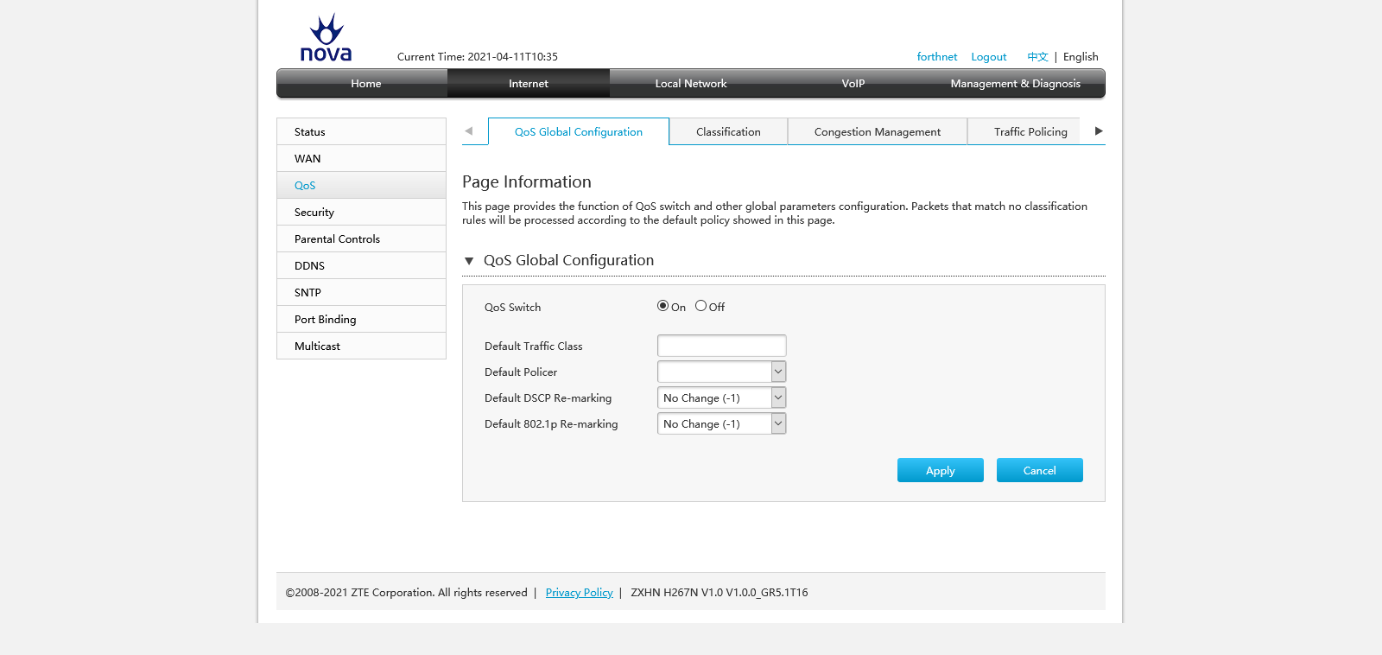1382x655 pixels.
Task: Log out of the router
Action: pos(989,57)
